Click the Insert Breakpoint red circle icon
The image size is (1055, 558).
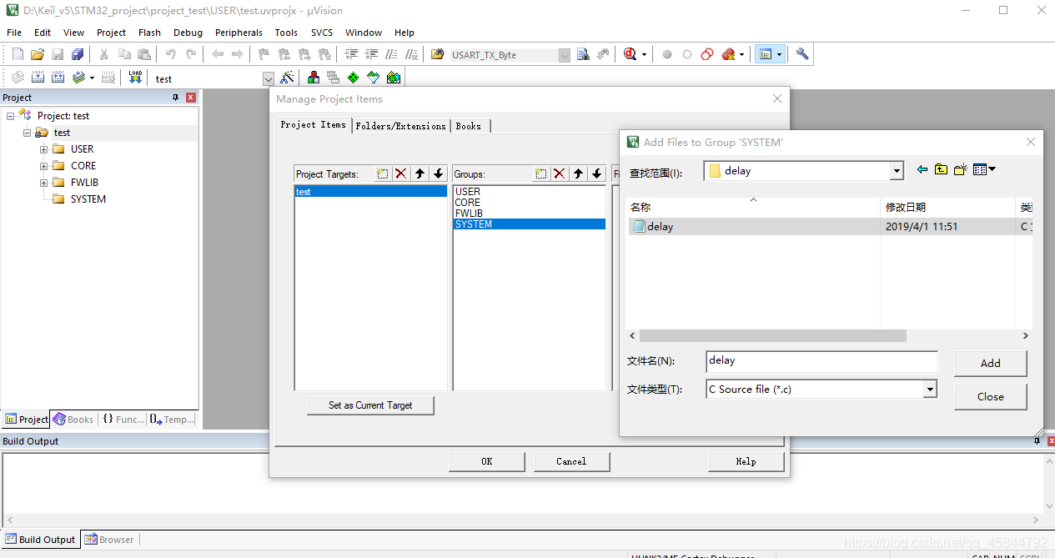click(667, 54)
